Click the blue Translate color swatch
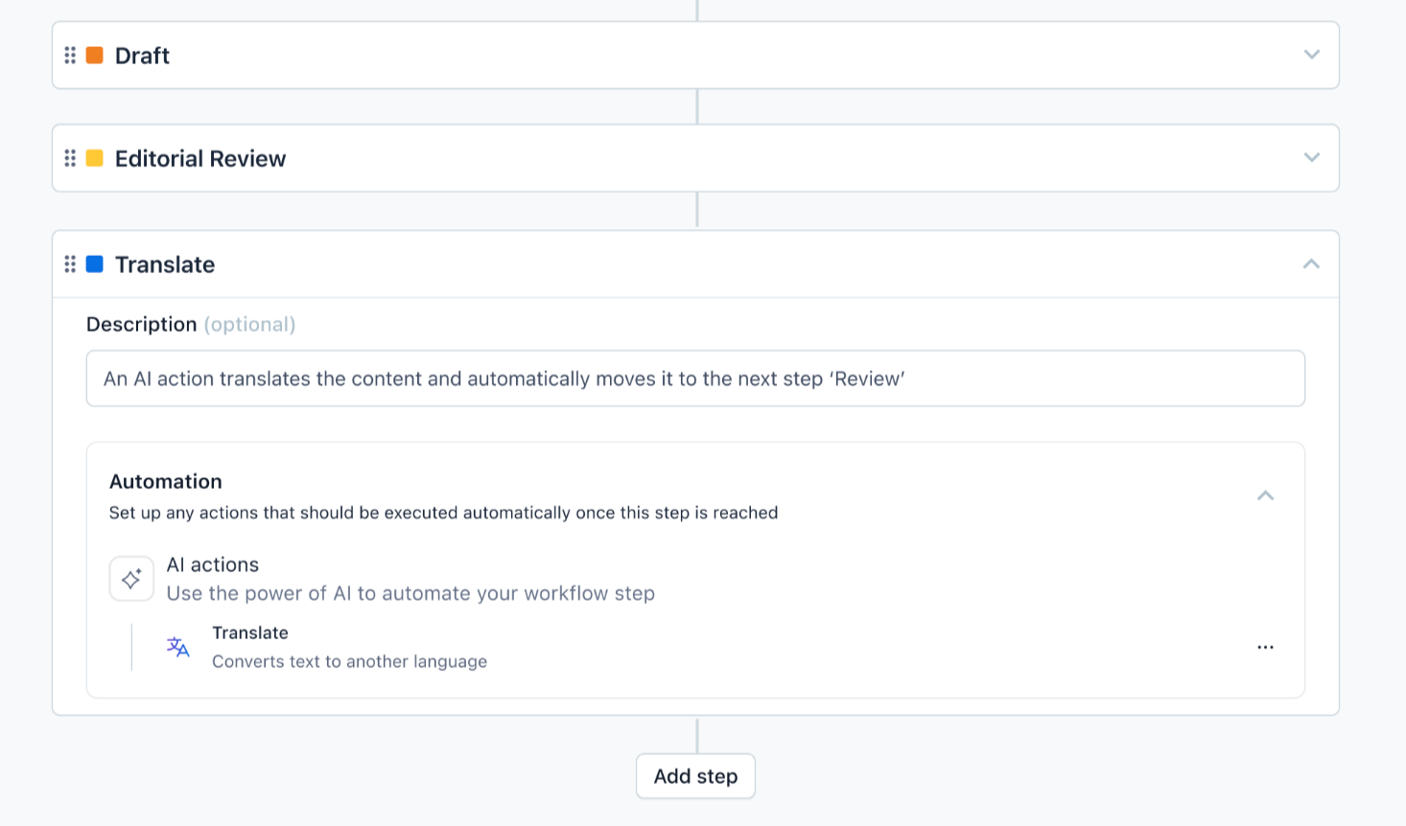Screen dimensions: 1406x826 (x=95, y=264)
